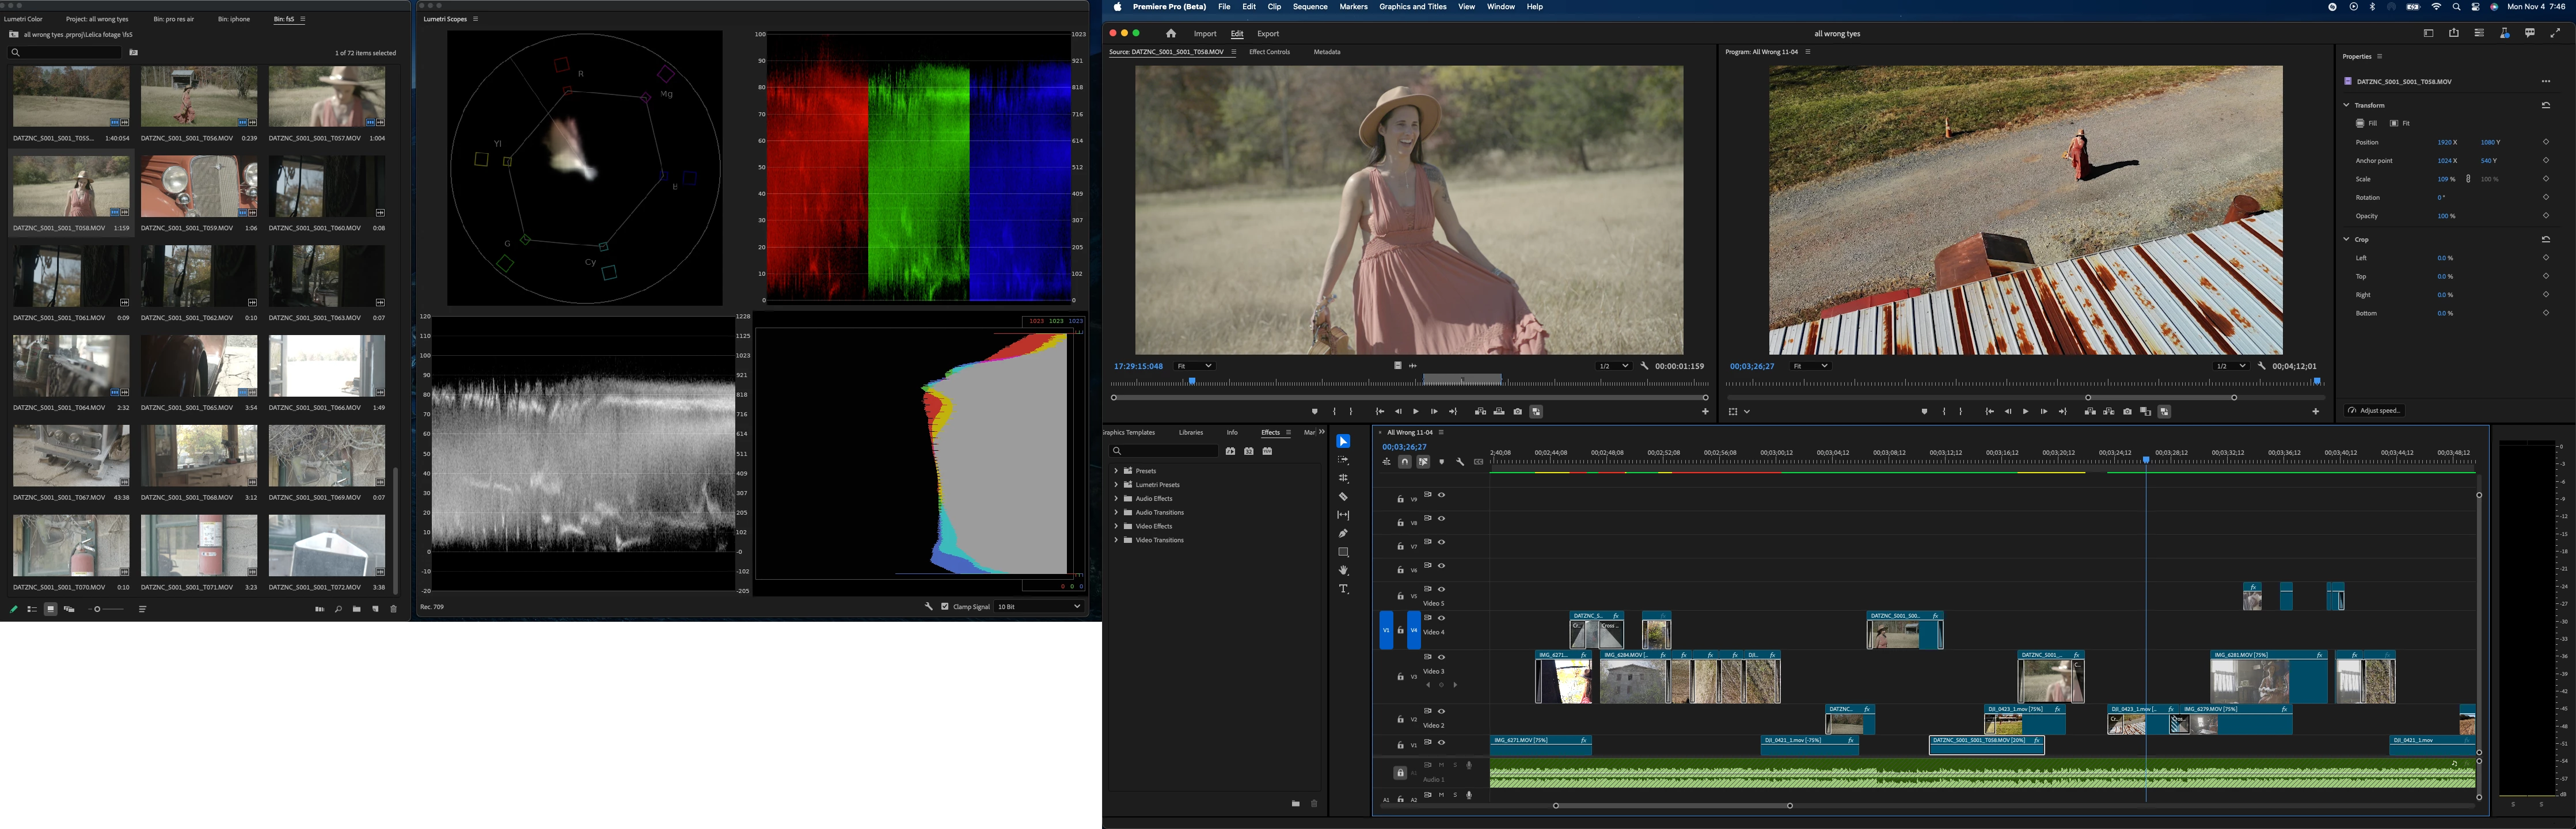Click the Fill transform button
The width and height of the screenshot is (2576, 829).
pos(2366,123)
